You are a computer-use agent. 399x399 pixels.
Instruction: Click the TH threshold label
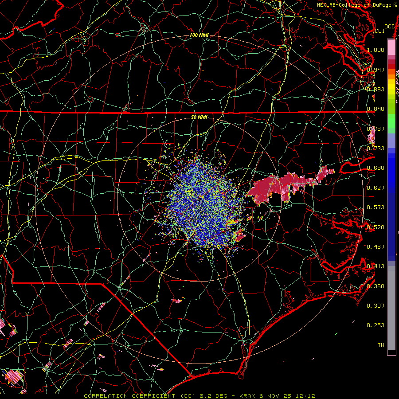pos(381,345)
